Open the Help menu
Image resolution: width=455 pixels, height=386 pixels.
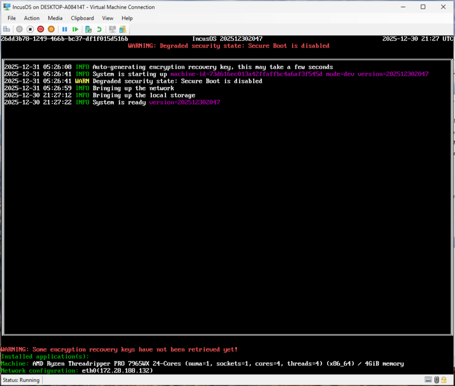[127, 18]
